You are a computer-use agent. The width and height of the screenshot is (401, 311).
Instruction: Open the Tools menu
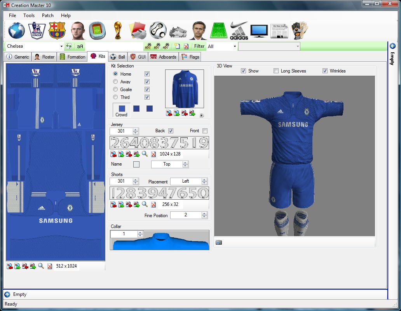29,15
